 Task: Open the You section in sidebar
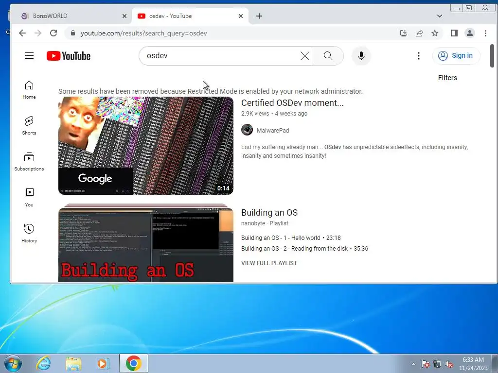click(x=29, y=198)
